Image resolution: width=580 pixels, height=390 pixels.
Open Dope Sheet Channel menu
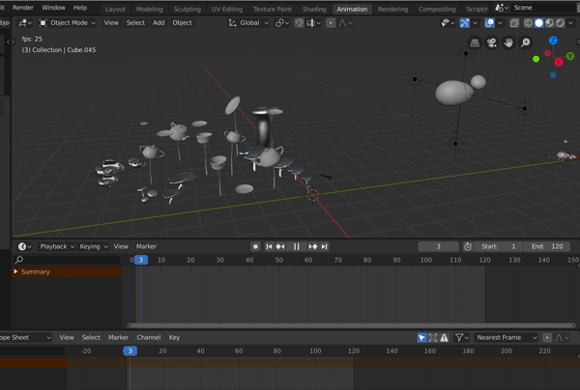pyautogui.click(x=149, y=338)
